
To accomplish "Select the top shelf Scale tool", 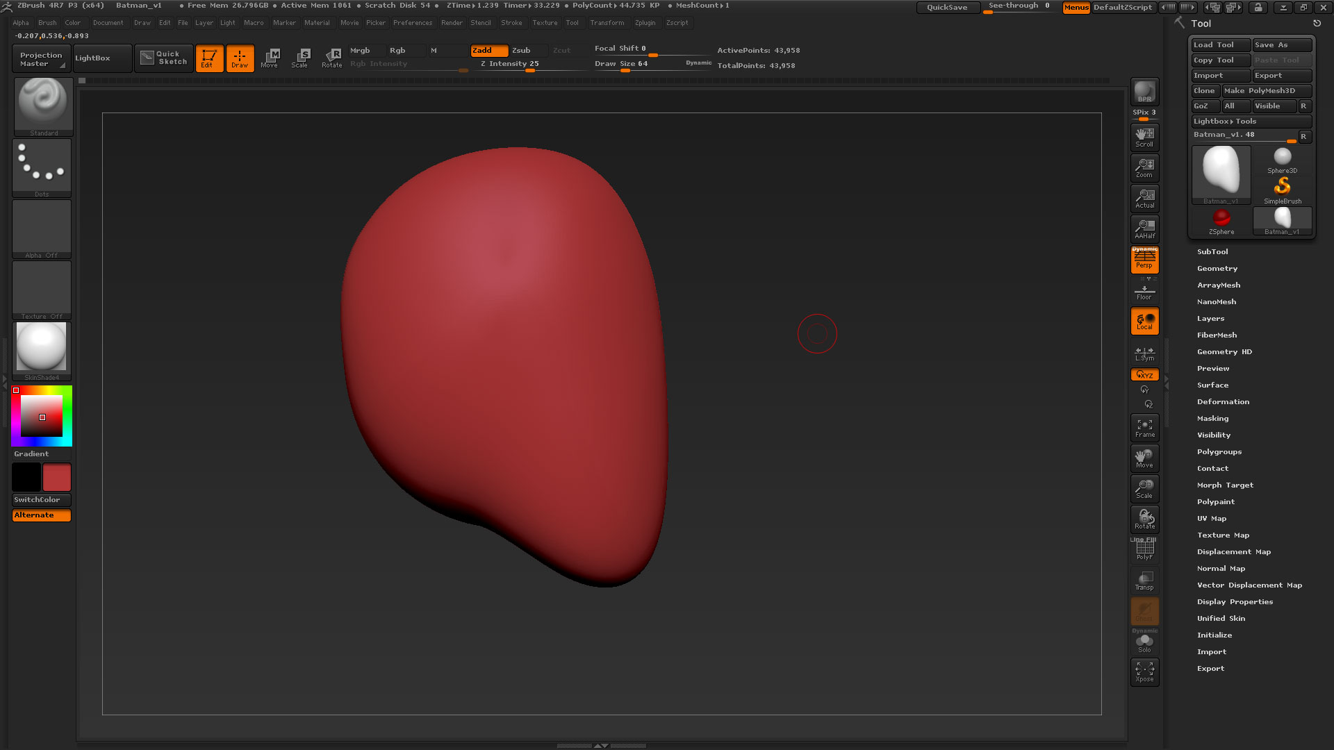I will [x=300, y=58].
